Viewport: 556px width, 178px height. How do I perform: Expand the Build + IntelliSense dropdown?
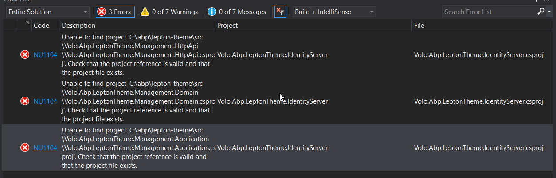pos(334,12)
